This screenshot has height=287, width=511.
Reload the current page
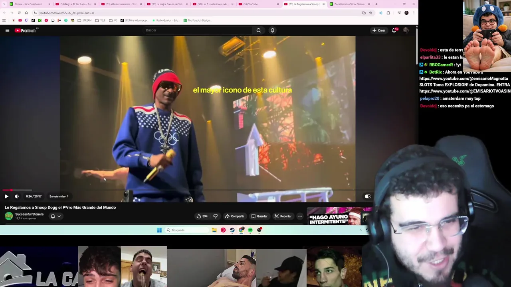tap(19, 13)
